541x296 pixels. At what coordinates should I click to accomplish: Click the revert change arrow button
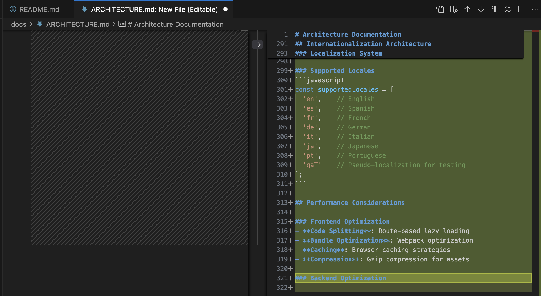click(x=257, y=45)
